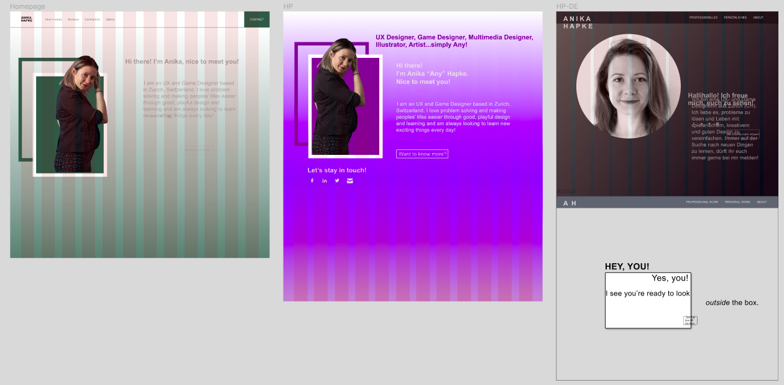Click the Facebook icon under Let's stay in touch
This screenshot has width=784, height=385.
coord(312,181)
